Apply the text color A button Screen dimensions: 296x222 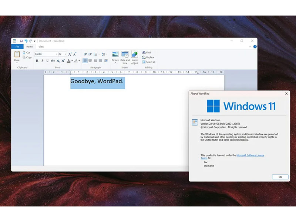pos(69,61)
